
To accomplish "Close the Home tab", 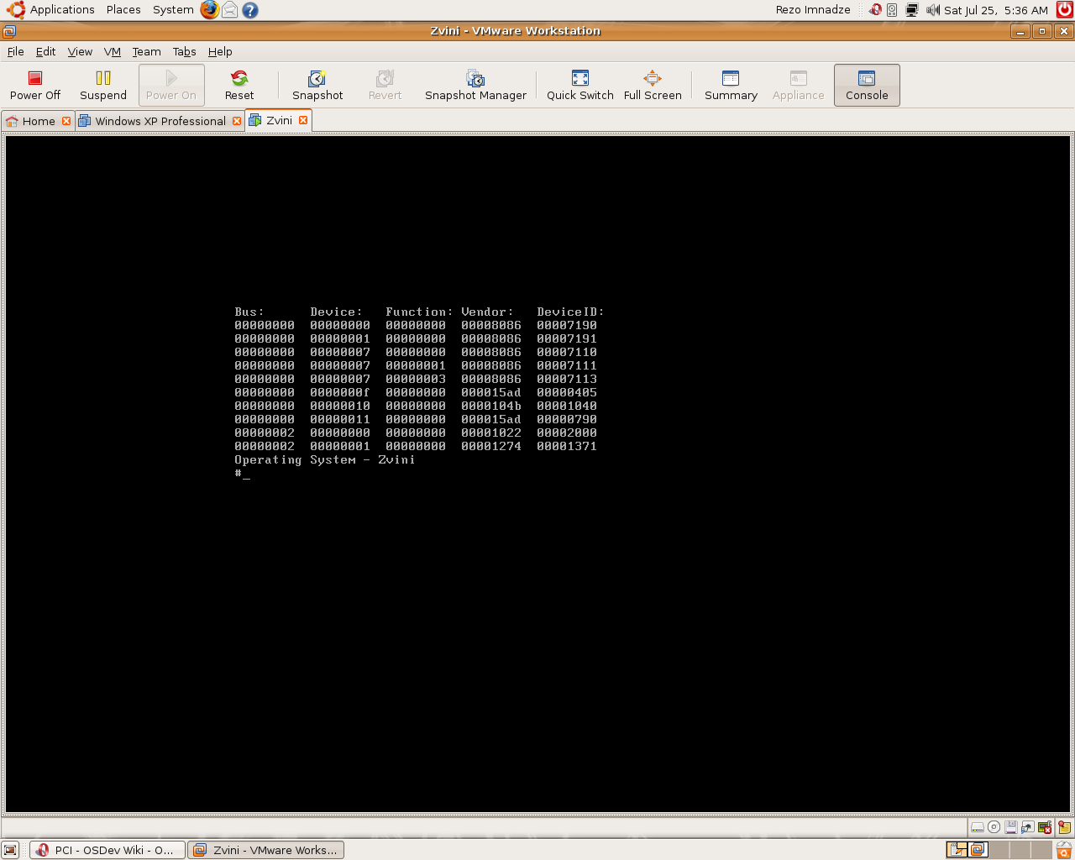I will 66,121.
